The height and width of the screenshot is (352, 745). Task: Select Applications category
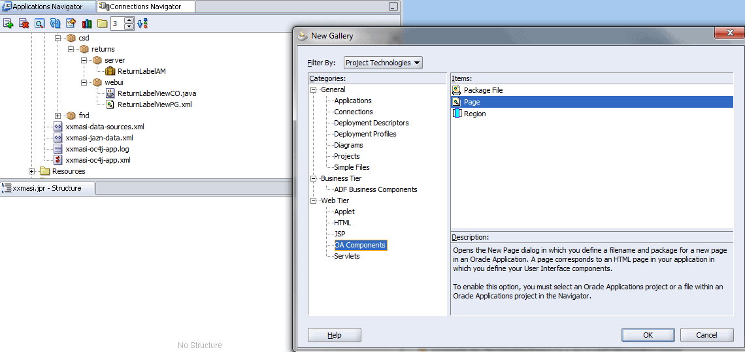pos(352,101)
